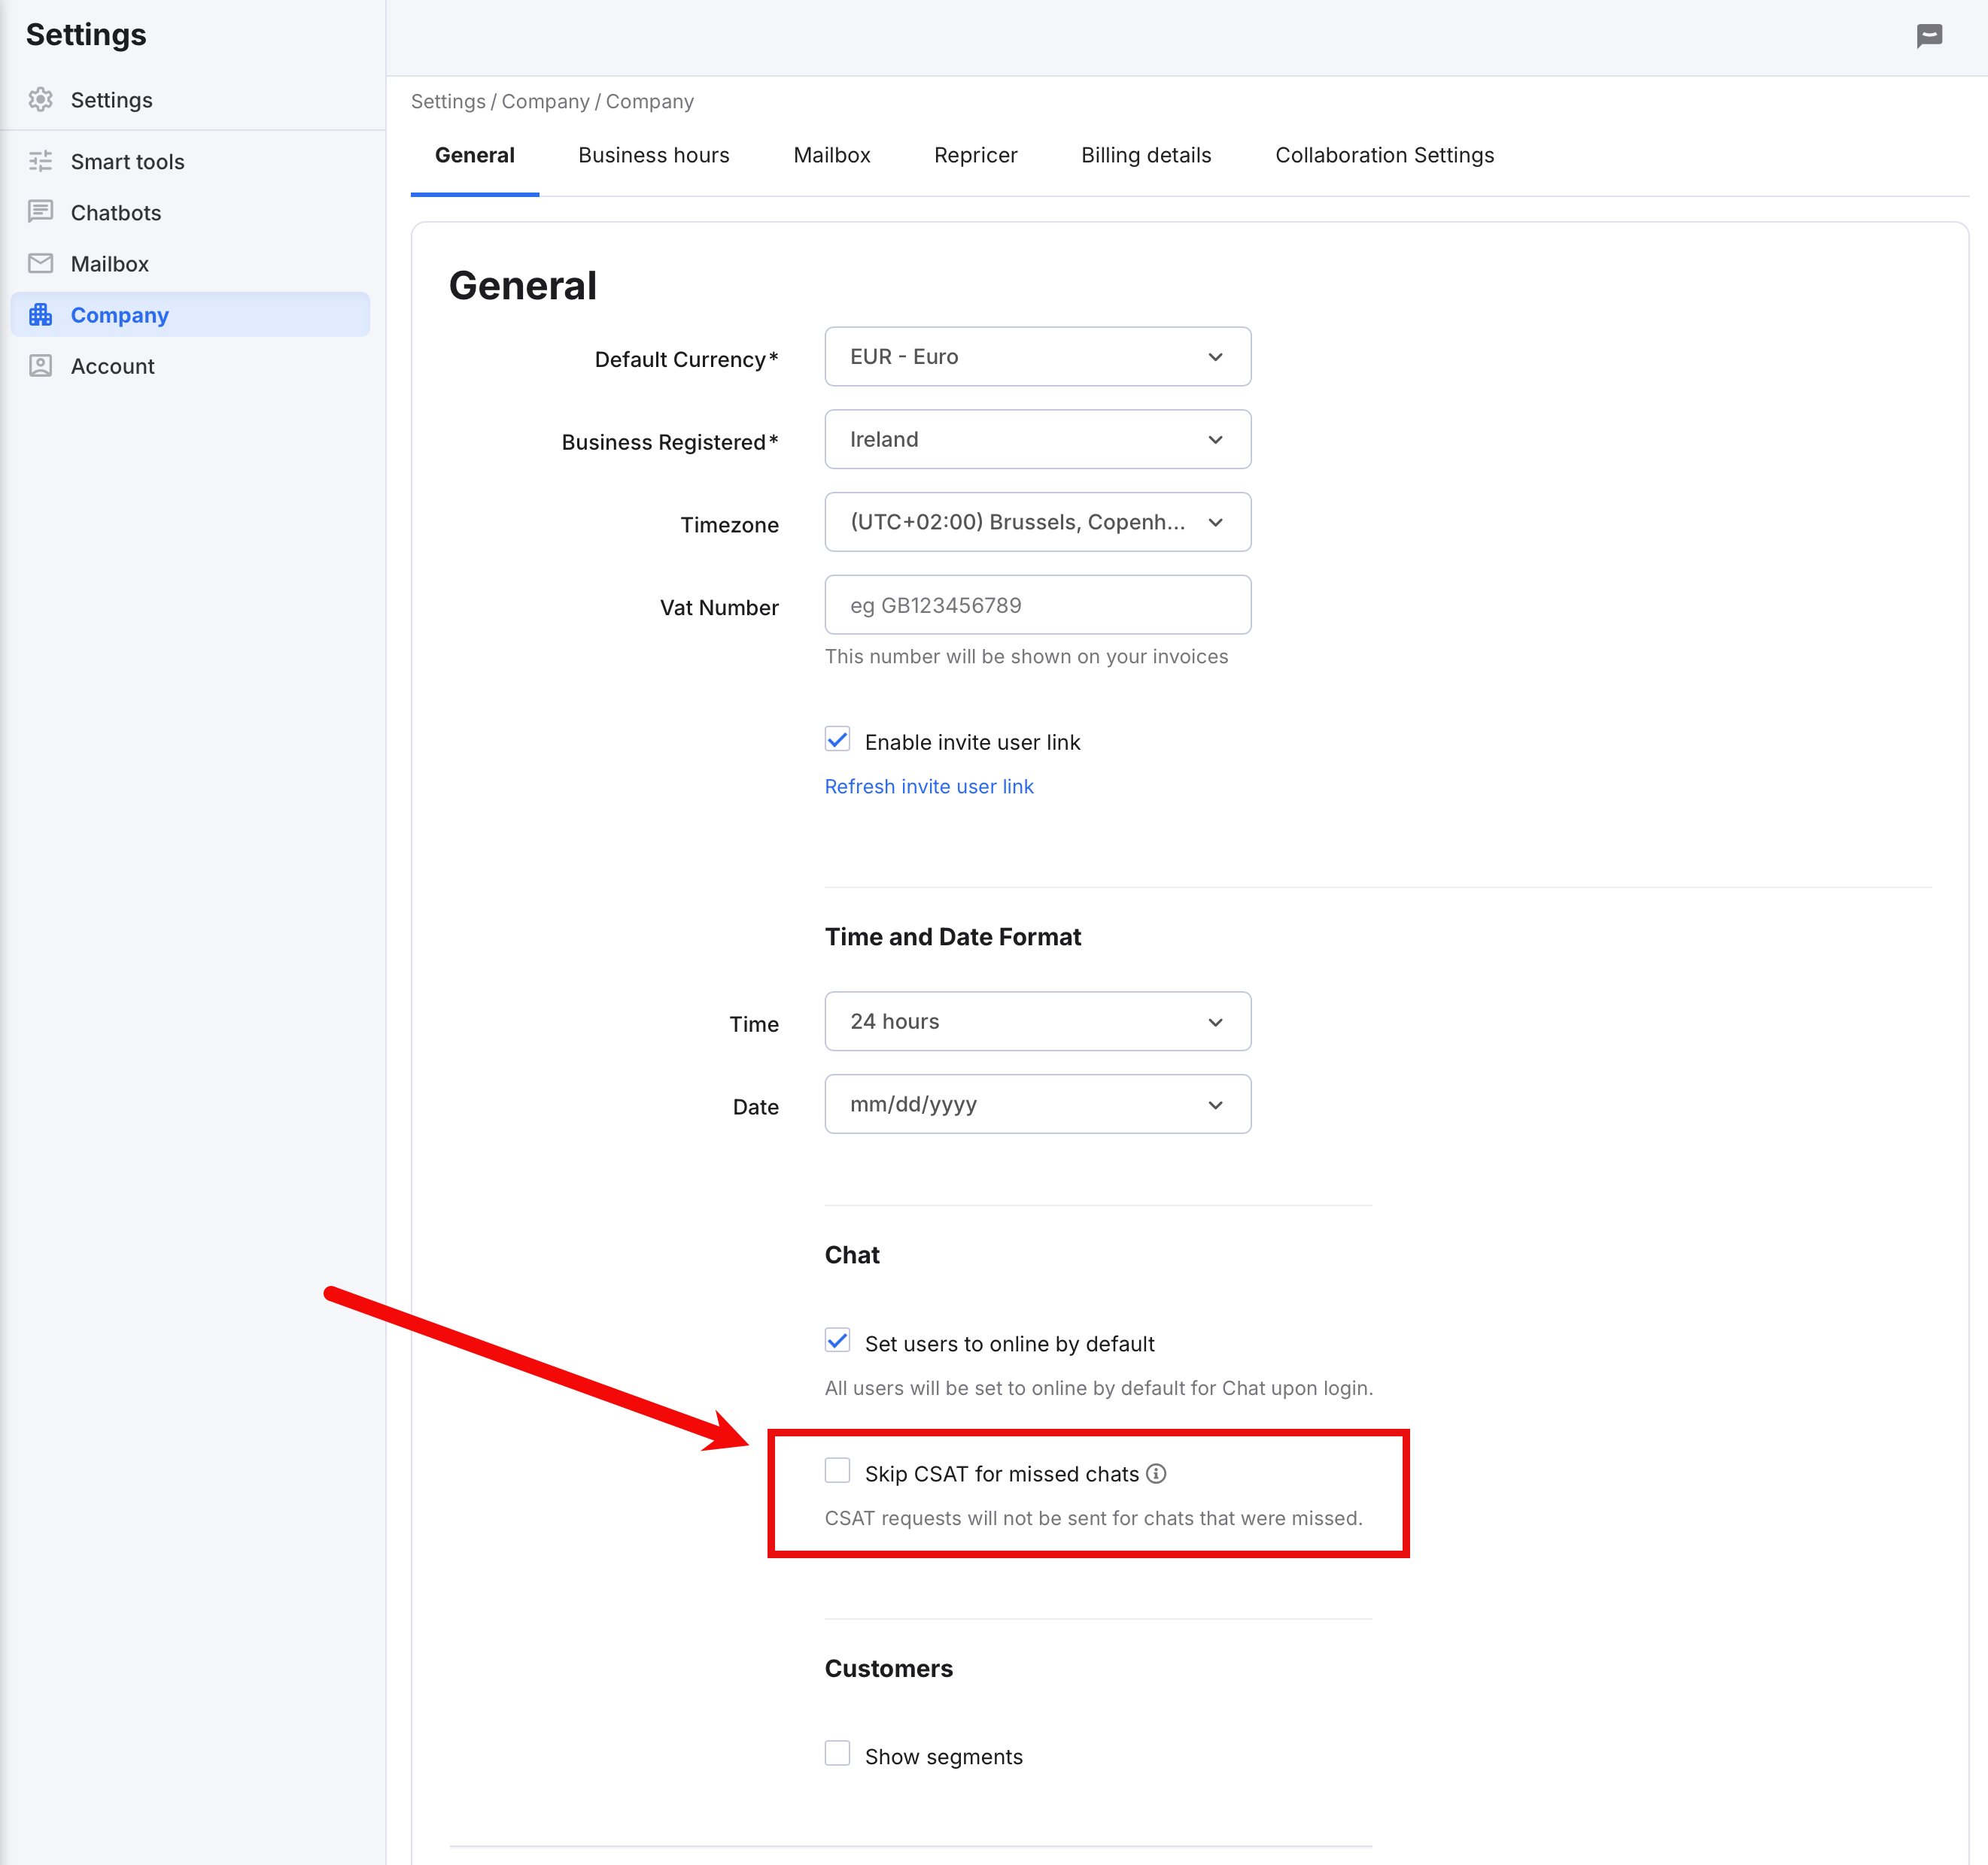Click the Vat Number input field
The image size is (1988, 1865).
tap(1037, 605)
